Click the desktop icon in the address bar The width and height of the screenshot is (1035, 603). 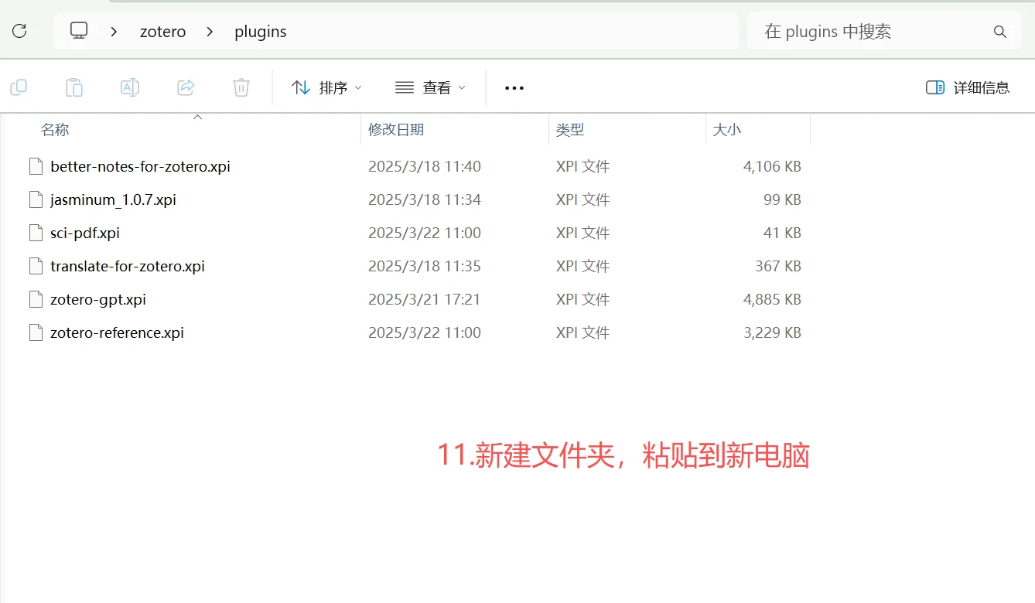click(x=78, y=31)
